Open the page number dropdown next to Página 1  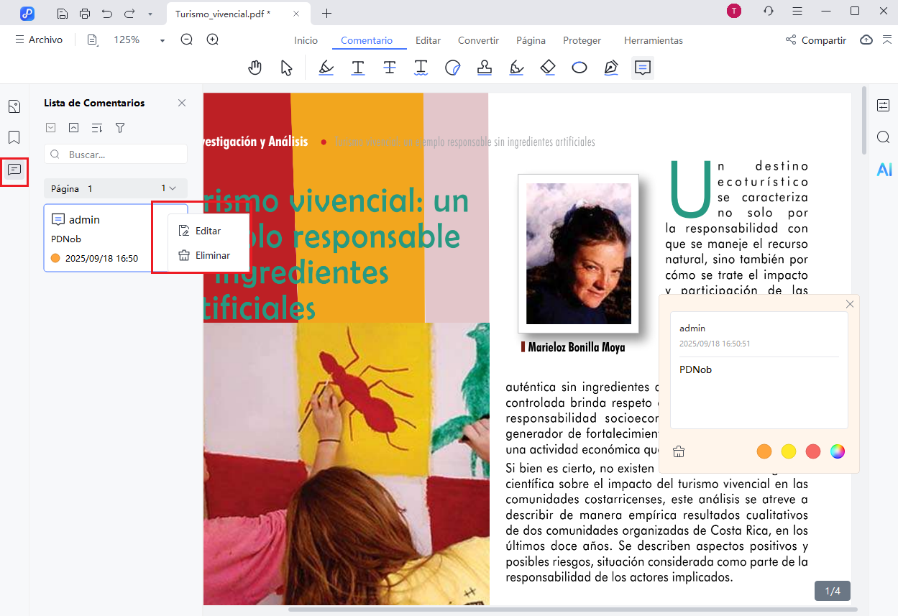171,188
